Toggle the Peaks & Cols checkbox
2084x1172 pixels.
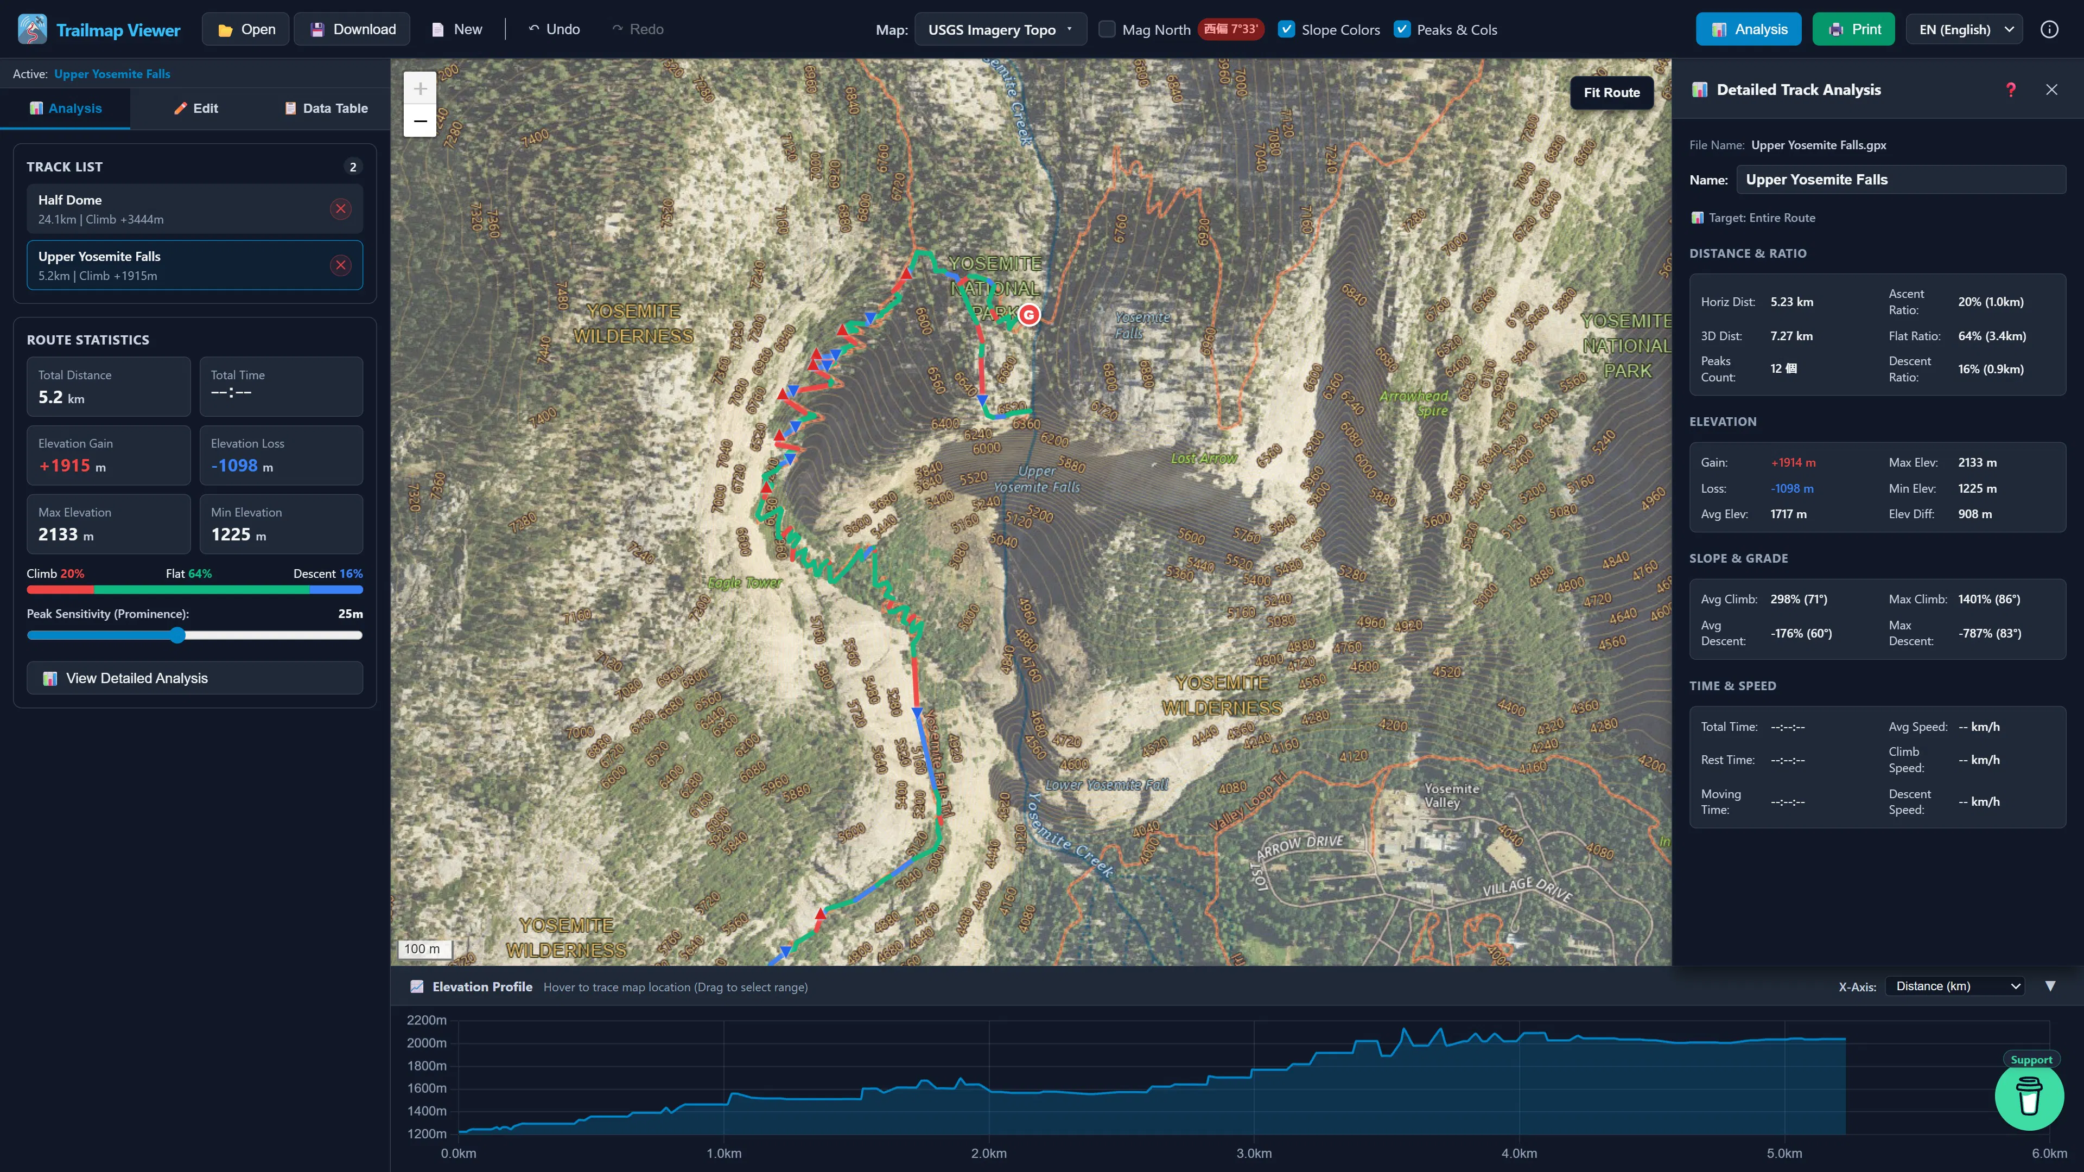pos(1402,29)
